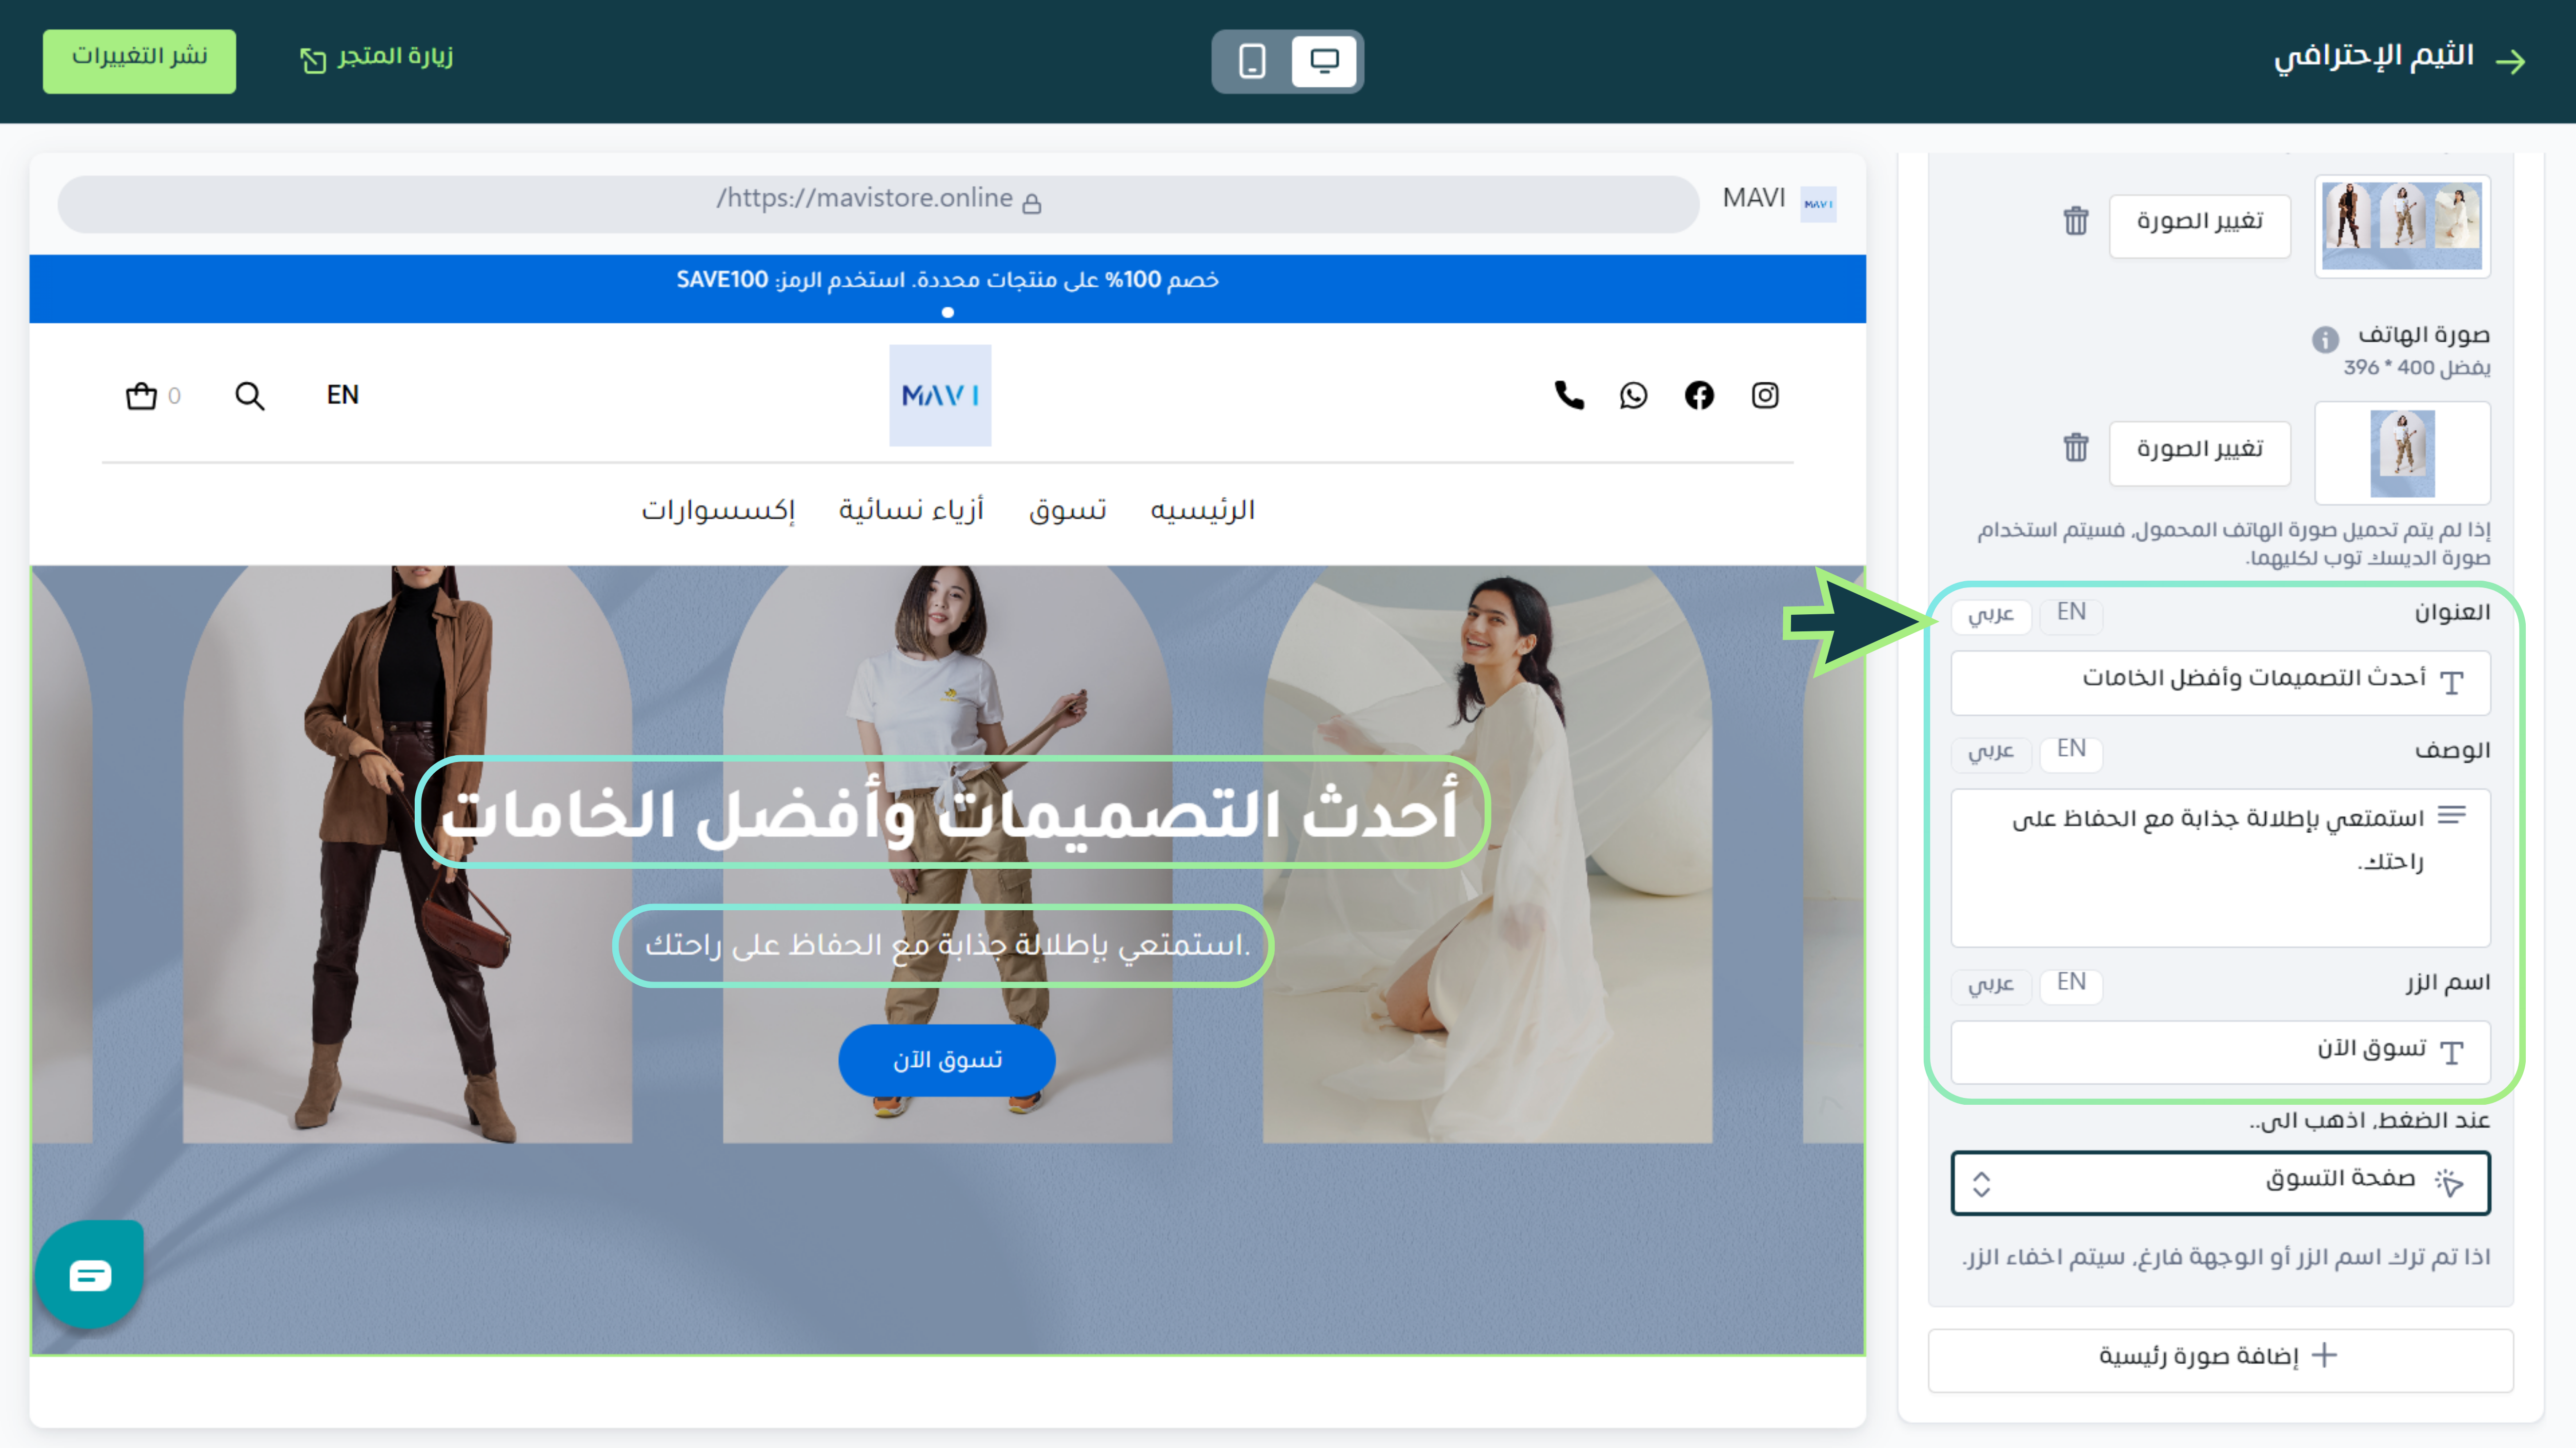Screen dimensions: 2576x1448
Task: Click the search magnifier in store header
Action: pyautogui.click(x=249, y=396)
